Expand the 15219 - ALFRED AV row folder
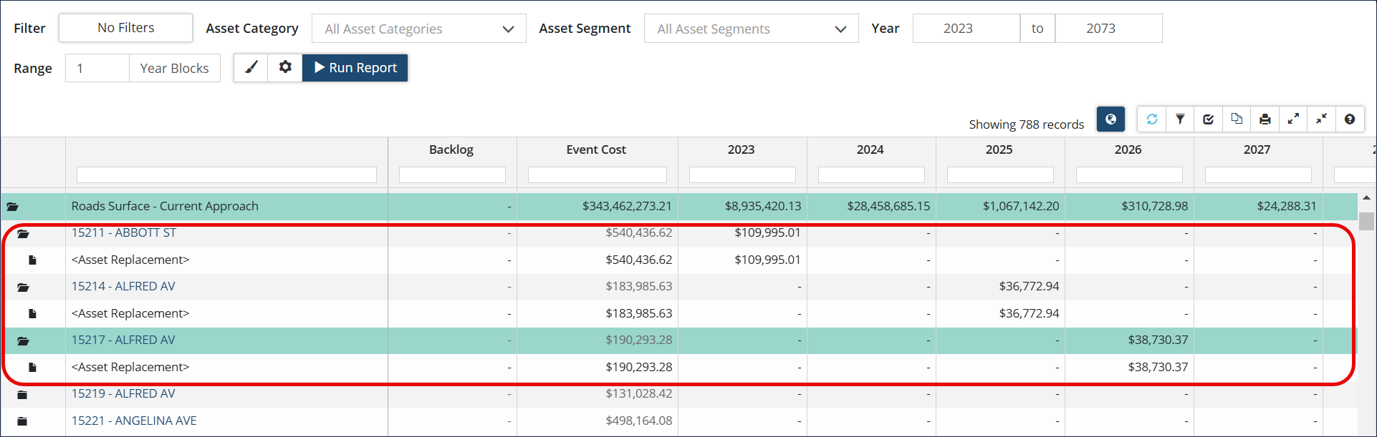 22,395
